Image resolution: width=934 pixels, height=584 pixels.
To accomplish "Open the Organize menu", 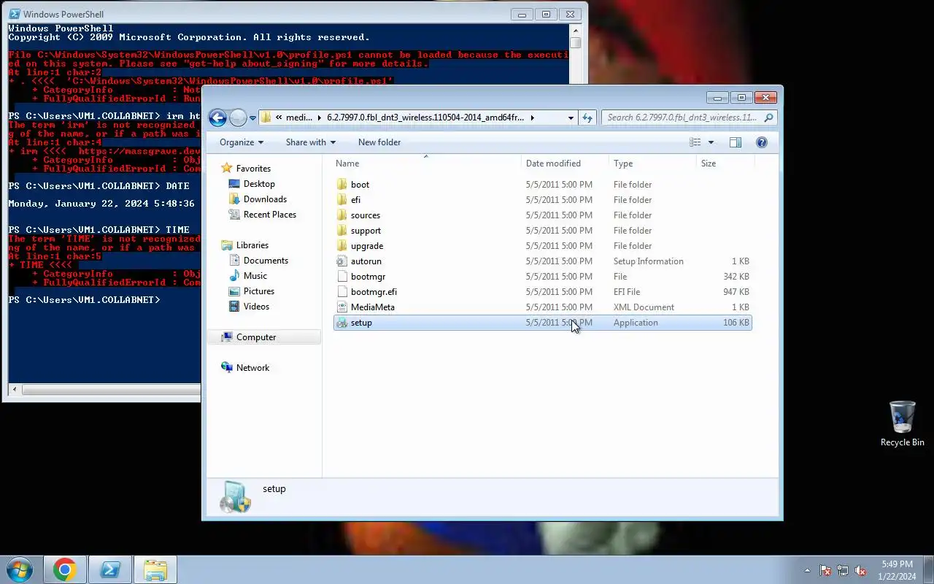I will click(242, 142).
